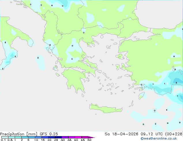Pick the 10–15 mm legend color box

[38, 137]
